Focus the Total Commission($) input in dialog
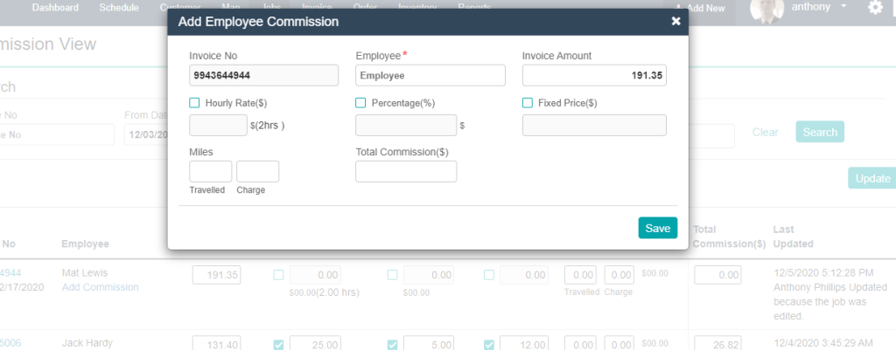This screenshot has width=896, height=350. (405, 172)
